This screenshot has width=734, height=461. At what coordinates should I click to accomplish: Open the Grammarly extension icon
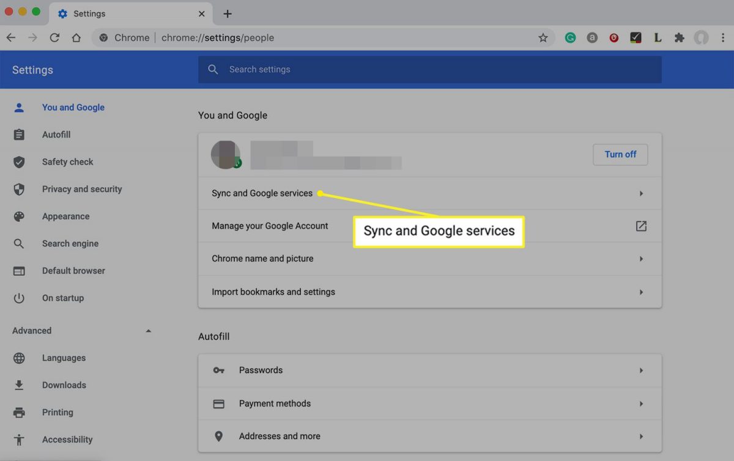point(570,37)
